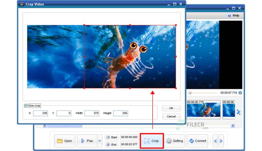Open the Setting gear button
Screen dimensions: 262x151
point(175,141)
